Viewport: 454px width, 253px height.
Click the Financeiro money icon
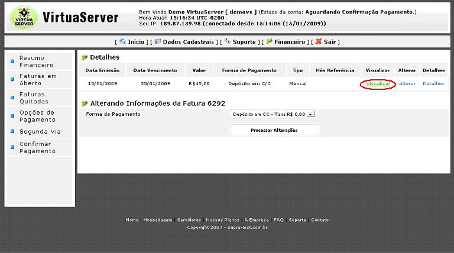pos(270,41)
